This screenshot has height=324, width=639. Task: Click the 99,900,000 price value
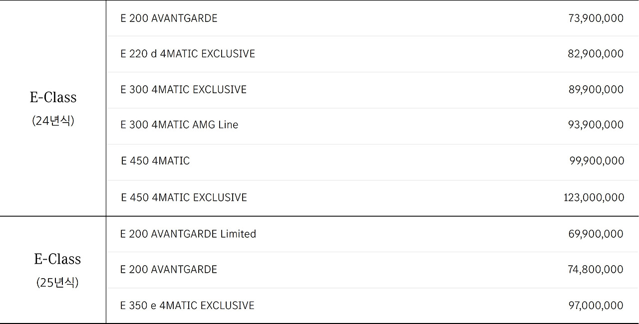coord(597,161)
